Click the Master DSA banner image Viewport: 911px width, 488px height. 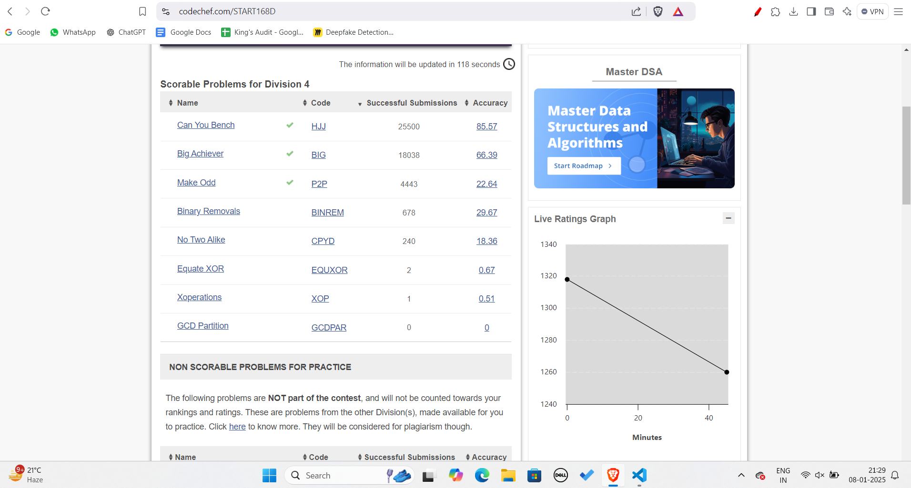[634, 138]
